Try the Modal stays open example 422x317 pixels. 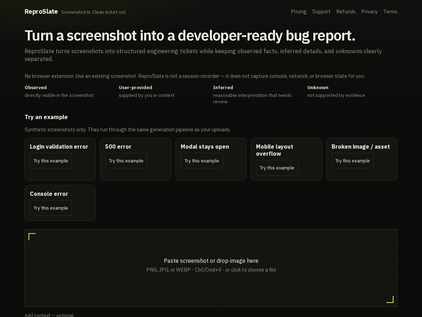coord(202,161)
